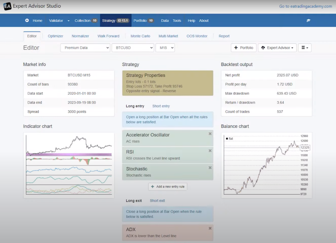The width and height of the screenshot is (336, 243).
Task: Expand the BTCUSD symbol dropdown
Action: pos(133,48)
